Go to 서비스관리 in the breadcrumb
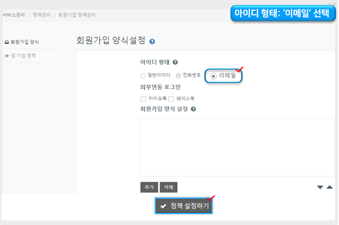 (x=14, y=15)
